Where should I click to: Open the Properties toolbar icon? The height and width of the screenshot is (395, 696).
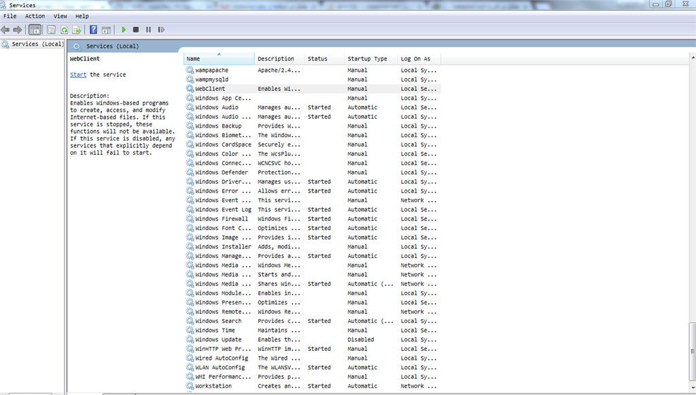[52, 30]
